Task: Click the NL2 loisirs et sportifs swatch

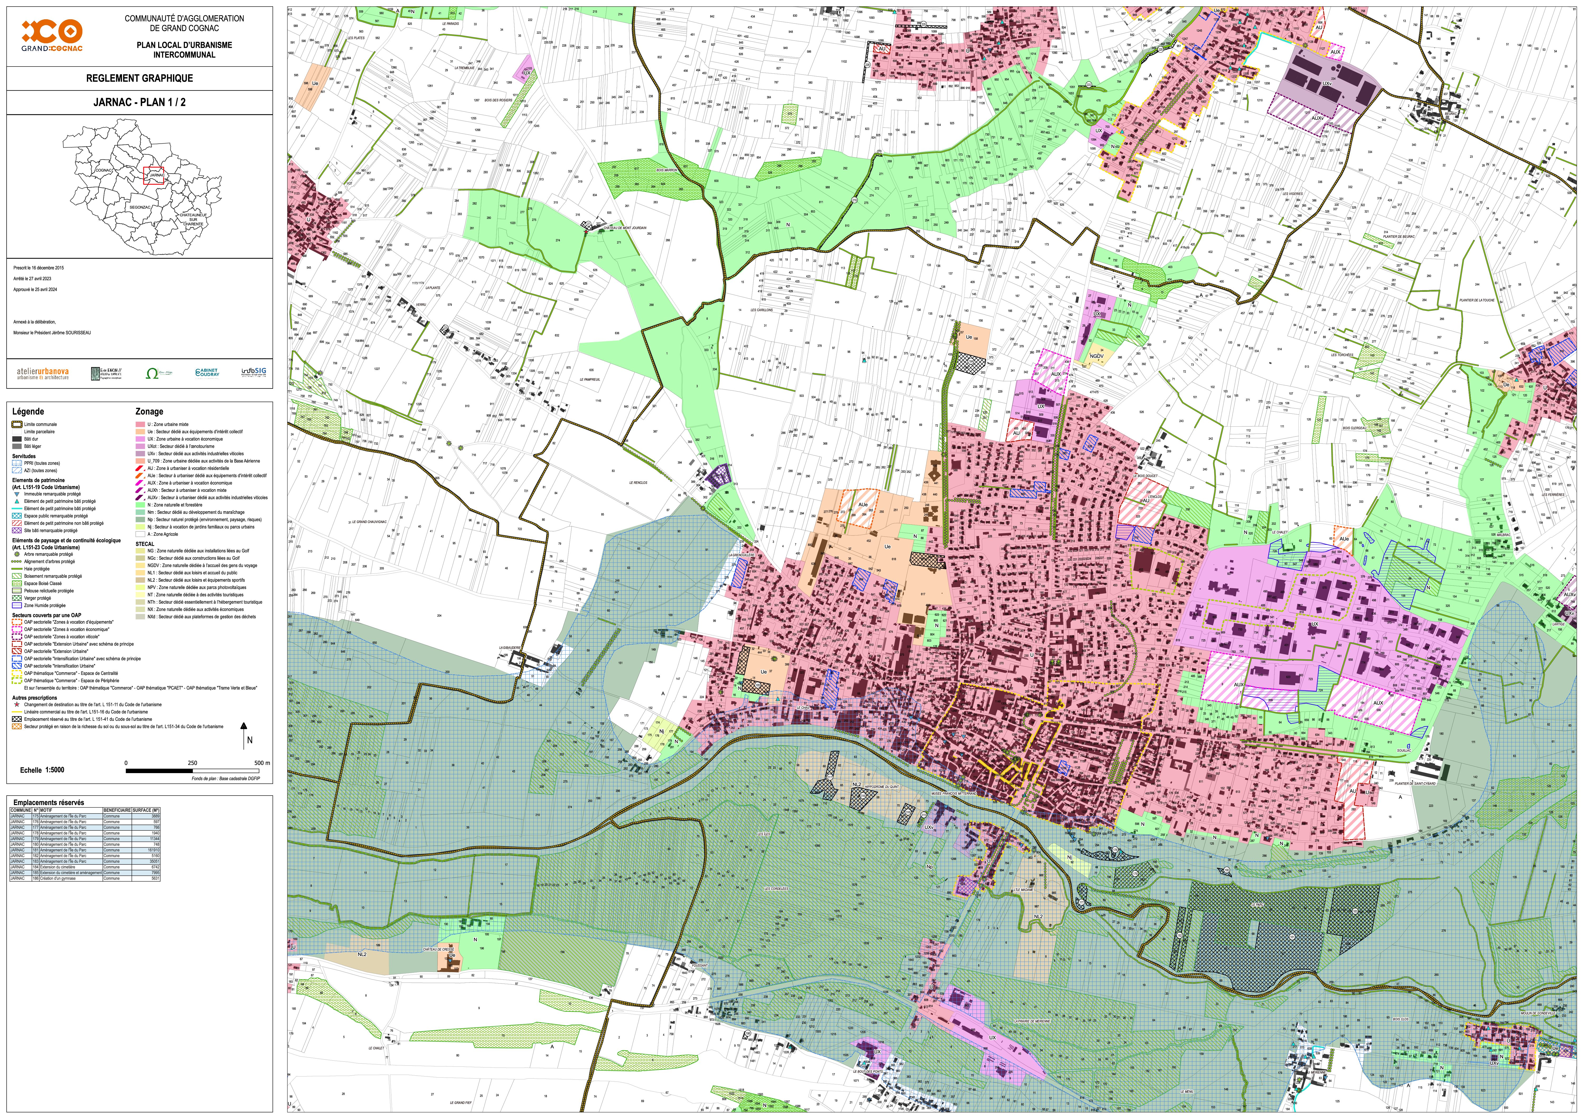Action: tap(140, 580)
